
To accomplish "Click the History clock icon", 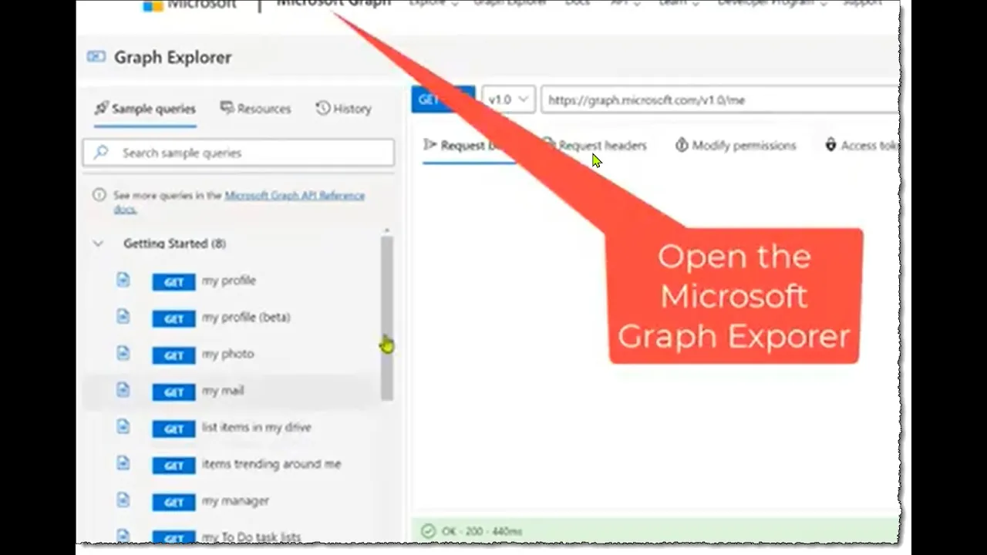I will pyautogui.click(x=323, y=108).
